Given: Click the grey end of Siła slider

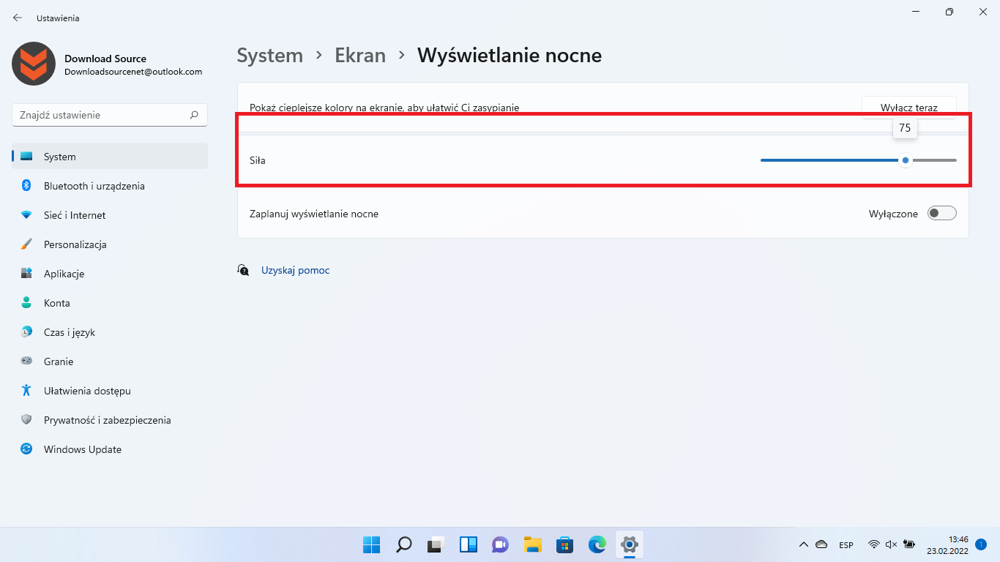Looking at the screenshot, I should pos(935,160).
